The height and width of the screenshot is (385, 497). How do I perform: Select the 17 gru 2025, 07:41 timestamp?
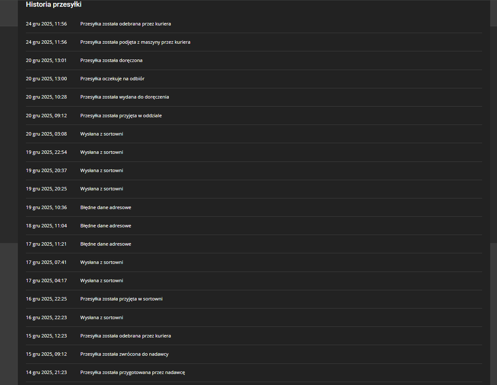(x=46, y=263)
